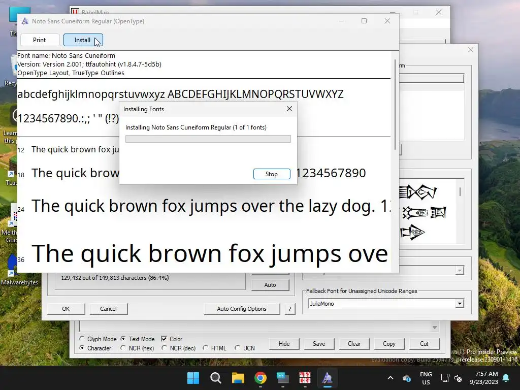Minimize the font viewer window
Image resolution: width=520 pixels, height=390 pixels.
(x=341, y=21)
